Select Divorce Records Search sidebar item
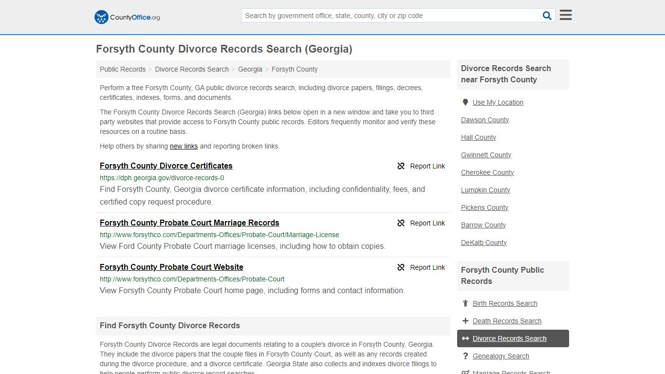This screenshot has height=374, width=665. (513, 338)
